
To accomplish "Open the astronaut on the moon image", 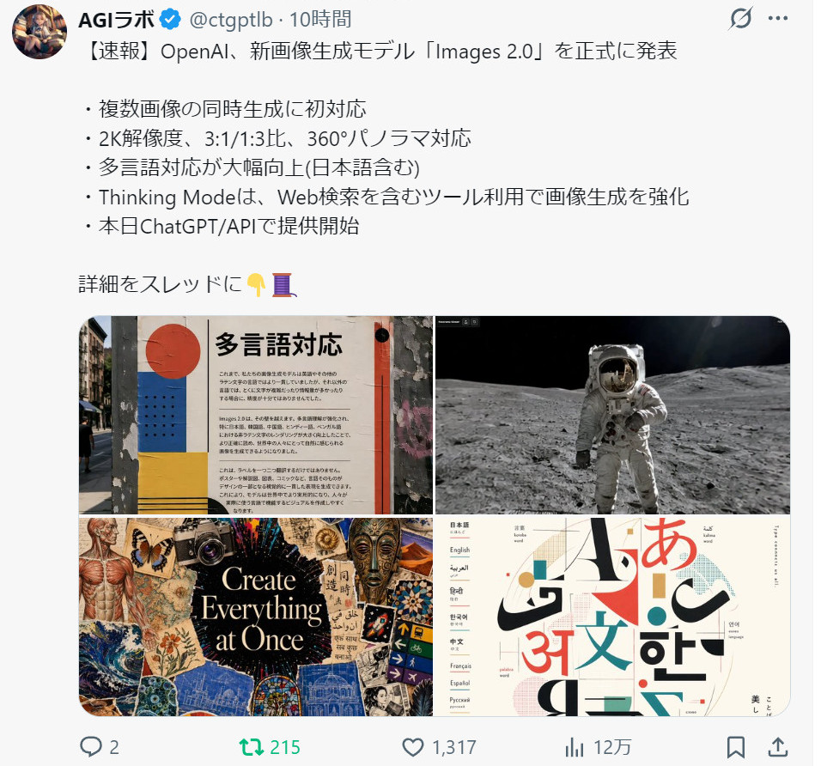I will point(612,415).
